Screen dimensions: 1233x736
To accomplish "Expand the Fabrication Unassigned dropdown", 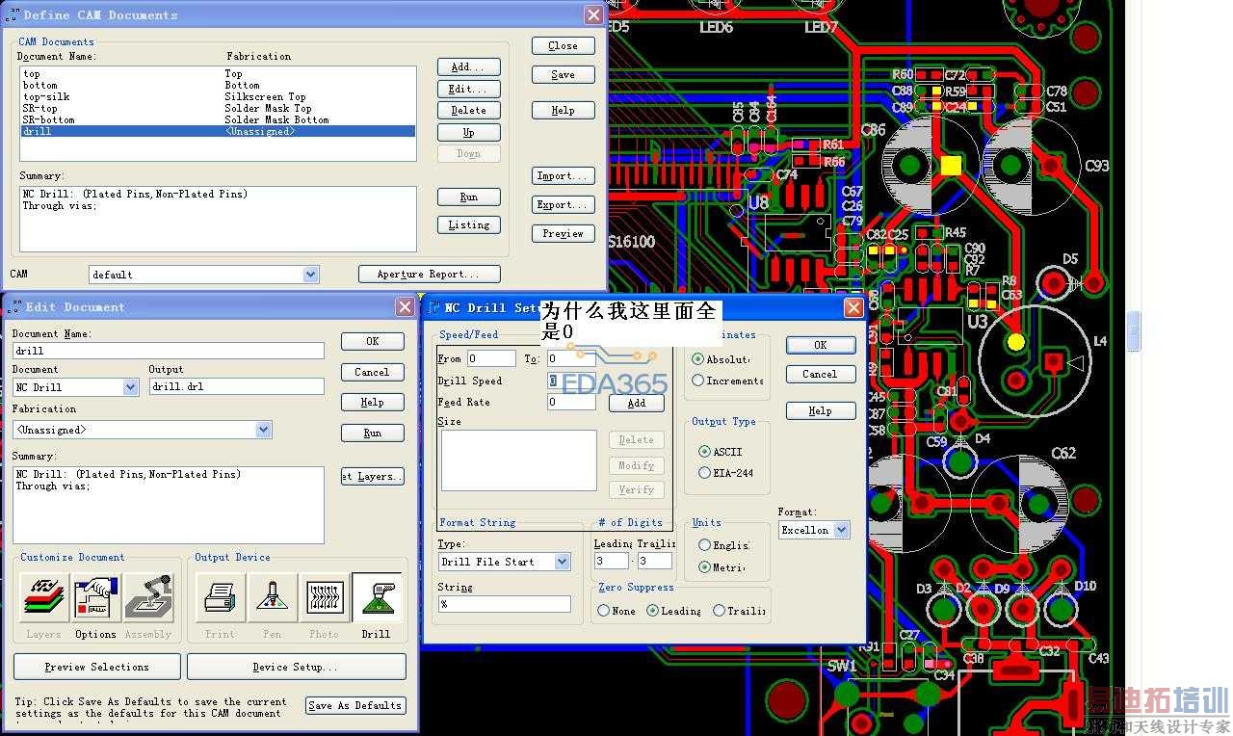I will [264, 430].
